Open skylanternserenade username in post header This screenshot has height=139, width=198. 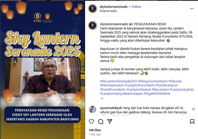tap(114, 7)
